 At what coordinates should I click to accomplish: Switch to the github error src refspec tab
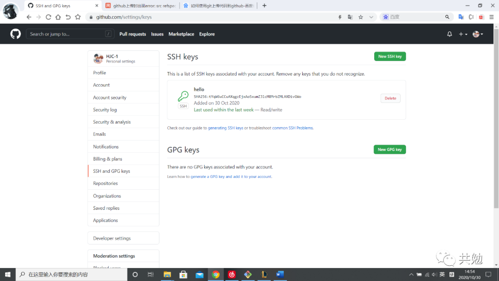141,6
